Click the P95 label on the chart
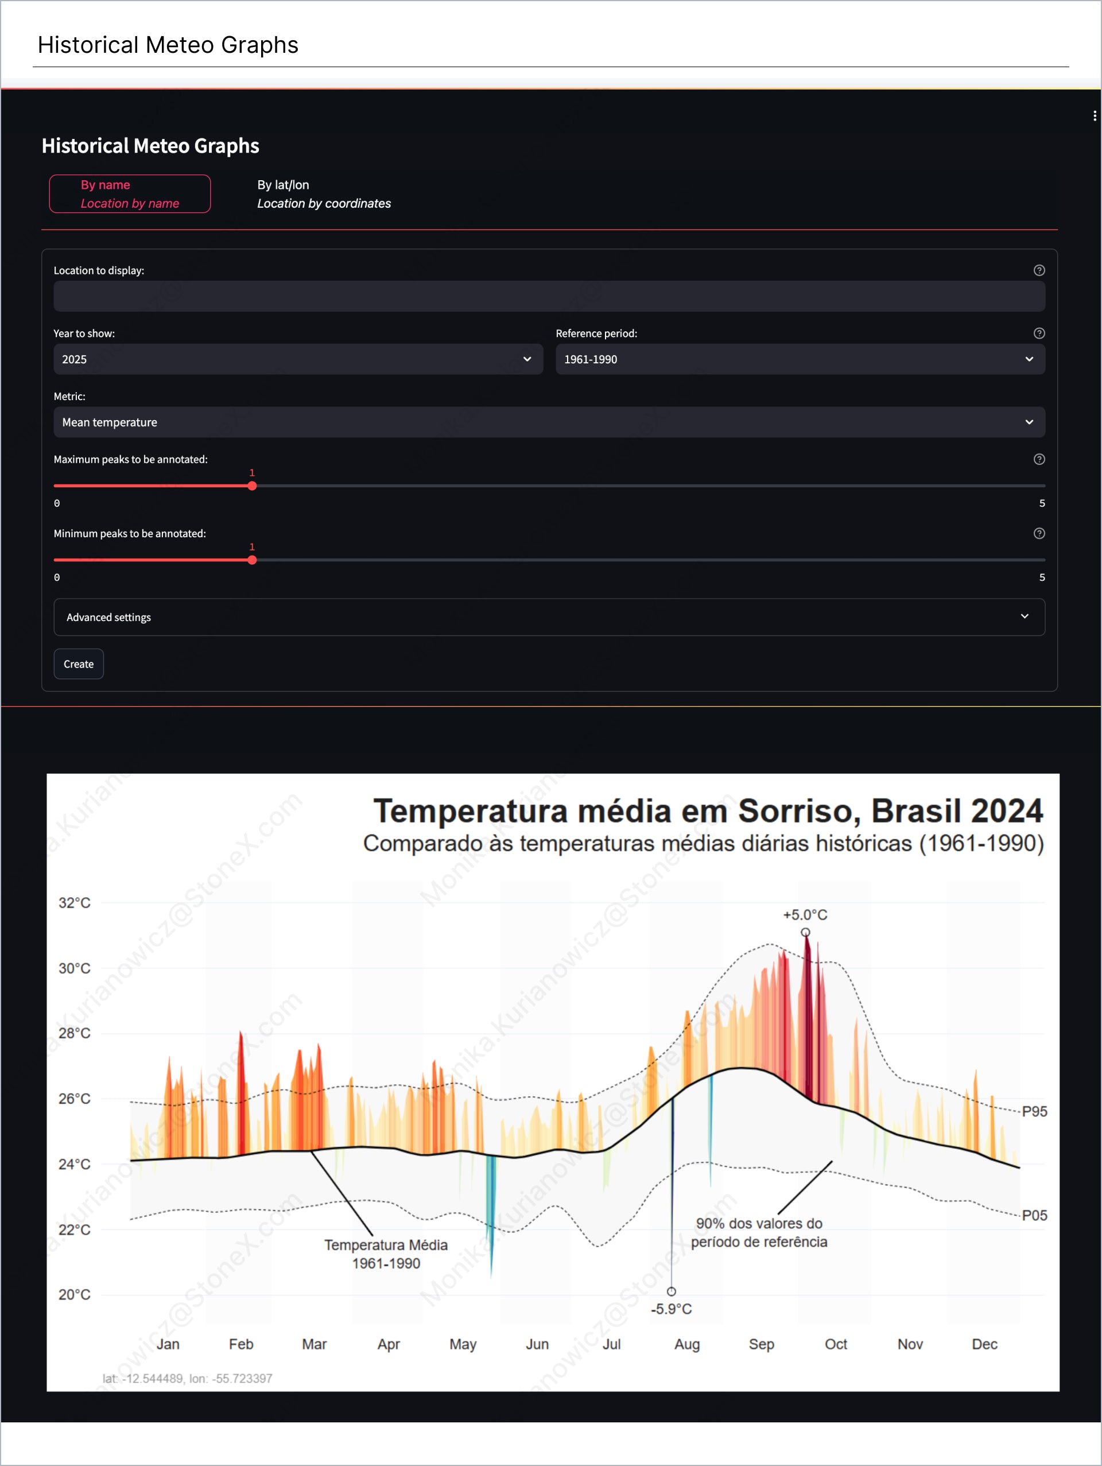The width and height of the screenshot is (1102, 1466). pos(1034,1111)
